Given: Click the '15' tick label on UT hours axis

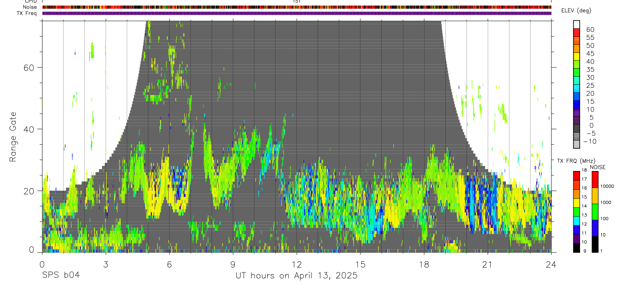Looking at the screenshot, I should pos(360,264).
